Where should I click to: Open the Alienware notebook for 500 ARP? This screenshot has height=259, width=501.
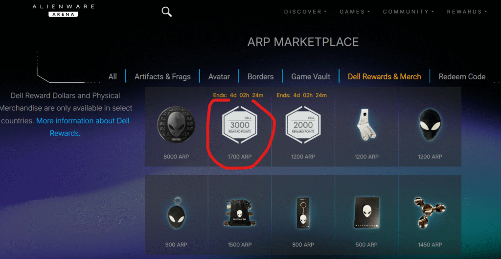(366, 213)
